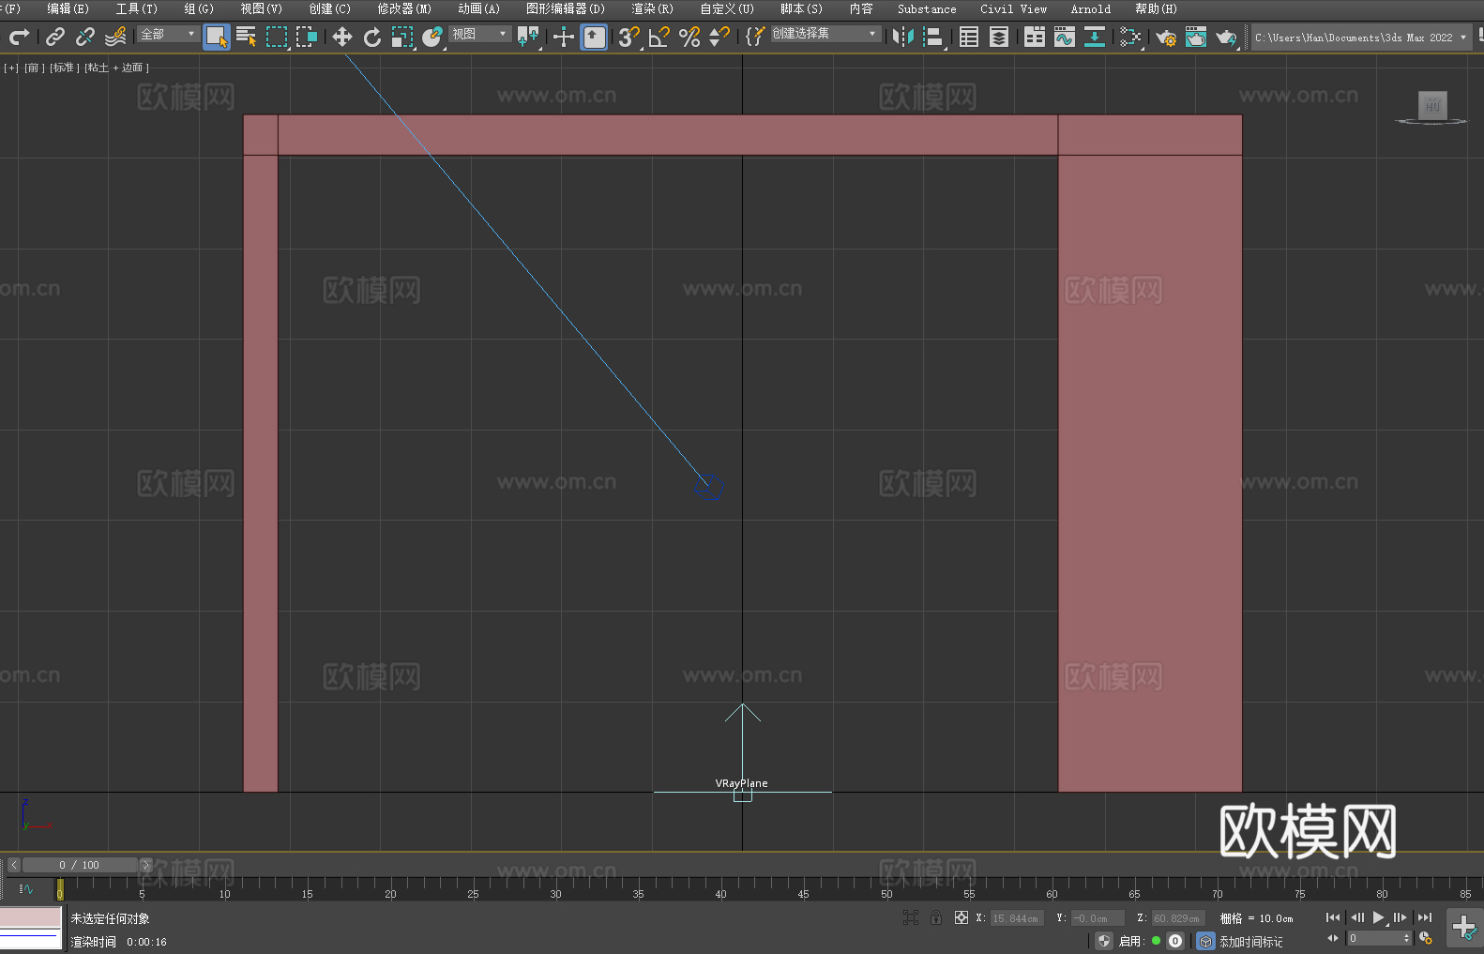Open the 编辑(E) menu

pyautogui.click(x=68, y=8)
